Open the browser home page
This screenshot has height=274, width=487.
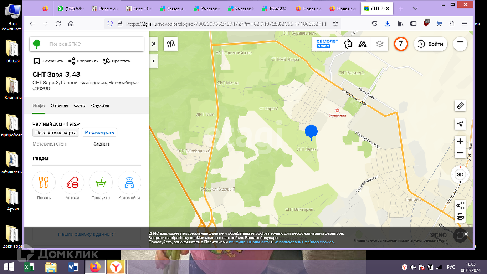click(71, 24)
